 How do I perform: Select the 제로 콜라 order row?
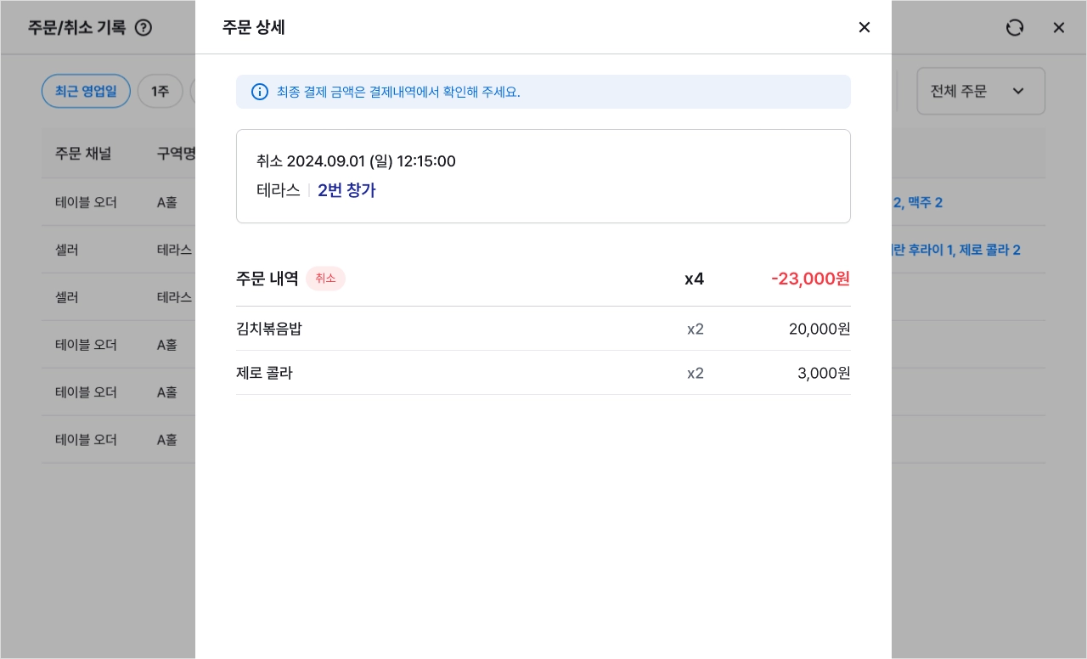point(543,373)
